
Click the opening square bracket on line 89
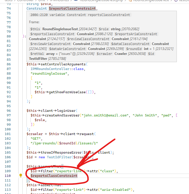coord(32,78)
